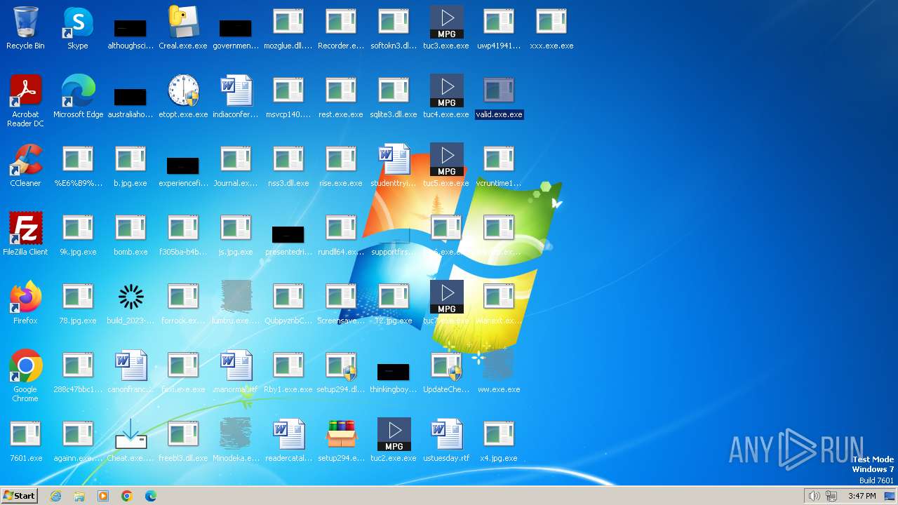This screenshot has width=898, height=505.
Task: Select the Rby1.exe.exe file icon
Action: 288,365
